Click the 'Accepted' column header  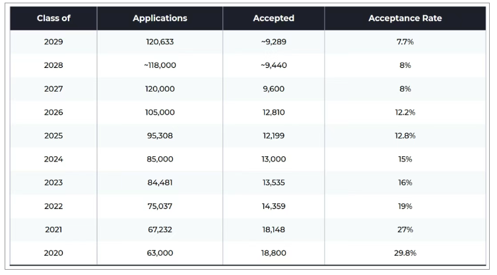[x=273, y=18]
